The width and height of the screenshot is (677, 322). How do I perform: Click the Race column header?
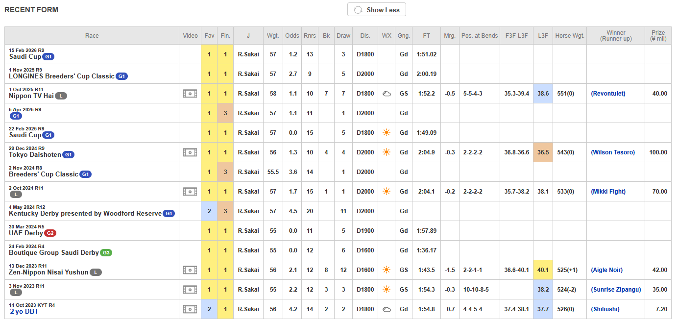[x=92, y=36]
